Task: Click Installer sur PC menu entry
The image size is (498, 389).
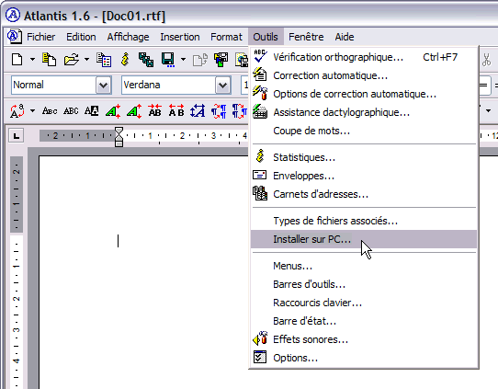Action: pyautogui.click(x=364, y=239)
